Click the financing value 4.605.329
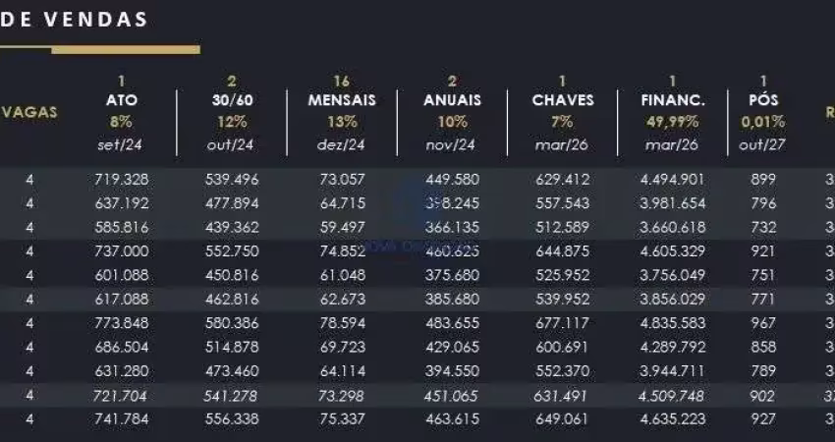Viewport: 835px width, 442px height. coord(673,250)
